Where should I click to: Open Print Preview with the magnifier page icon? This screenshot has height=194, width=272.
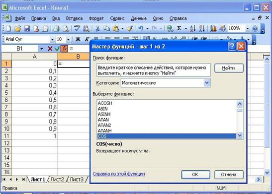coord(66,29)
